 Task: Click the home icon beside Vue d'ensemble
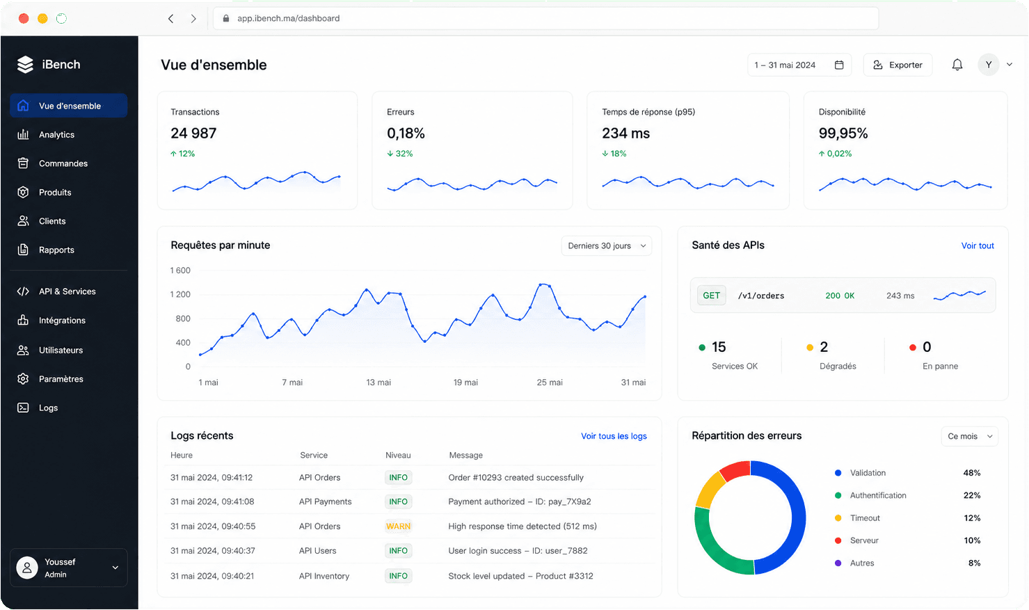click(23, 106)
